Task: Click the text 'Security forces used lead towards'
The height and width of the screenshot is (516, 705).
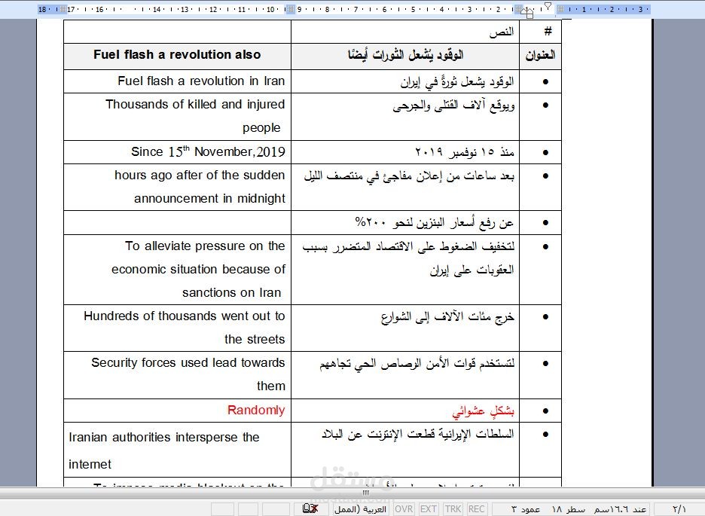Action: [188, 363]
